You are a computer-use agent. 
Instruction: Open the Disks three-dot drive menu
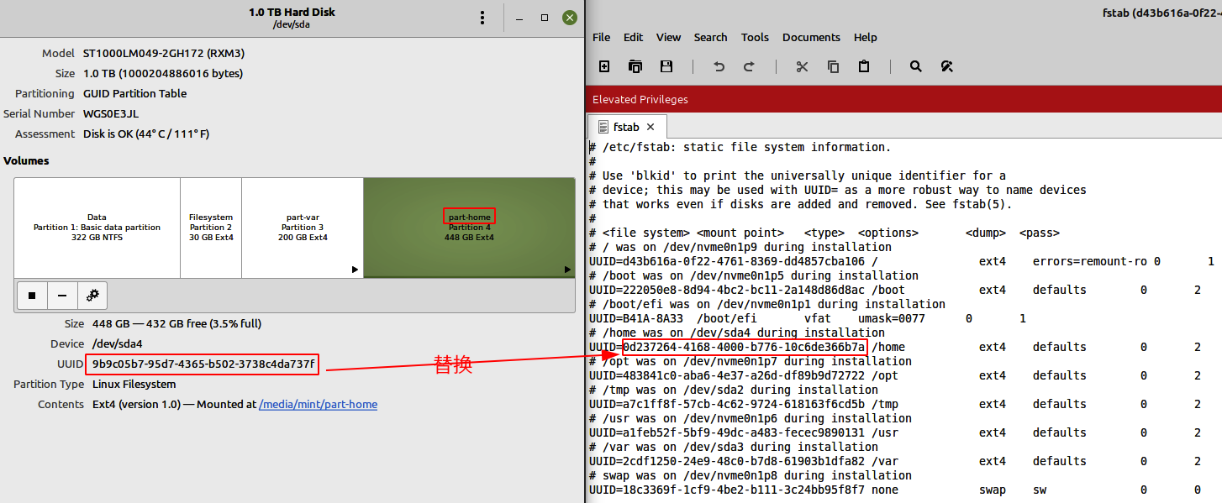point(482,18)
